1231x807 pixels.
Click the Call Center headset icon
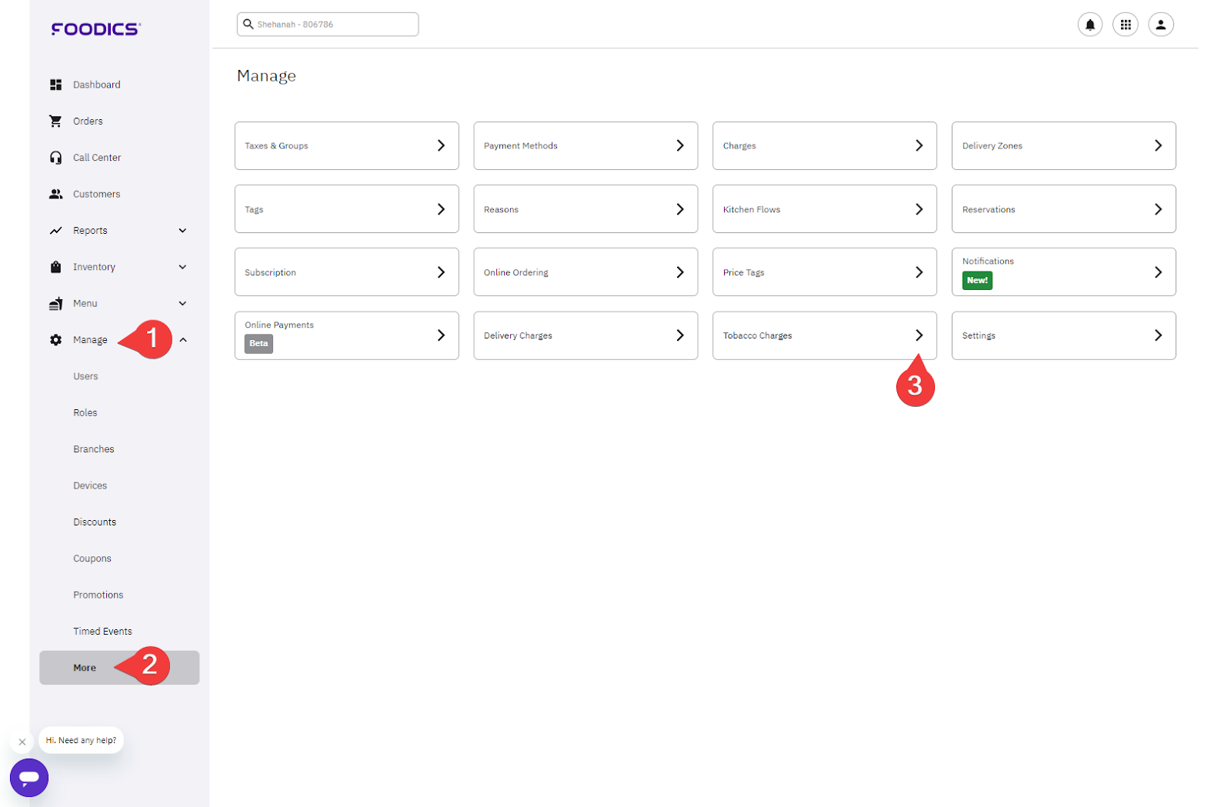tap(55, 158)
